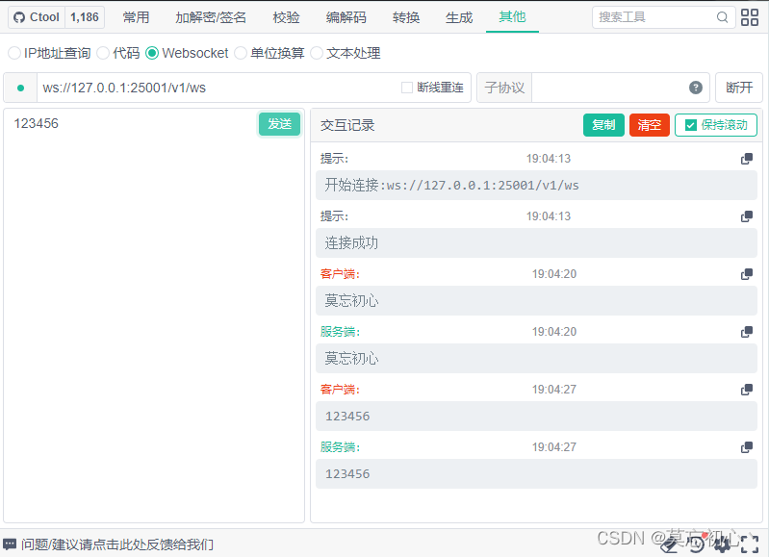
Task: Click the 子协议 label
Action: click(504, 88)
